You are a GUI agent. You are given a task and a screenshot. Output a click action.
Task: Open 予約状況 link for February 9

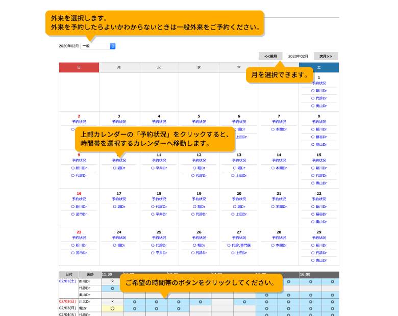tap(79, 161)
